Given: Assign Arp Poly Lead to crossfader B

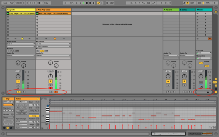Looking at the screenshot, I should (56, 92).
